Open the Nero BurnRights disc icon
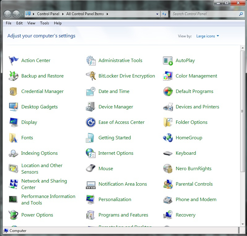This screenshot has height=236, width=247. pyautogui.click(x=168, y=169)
